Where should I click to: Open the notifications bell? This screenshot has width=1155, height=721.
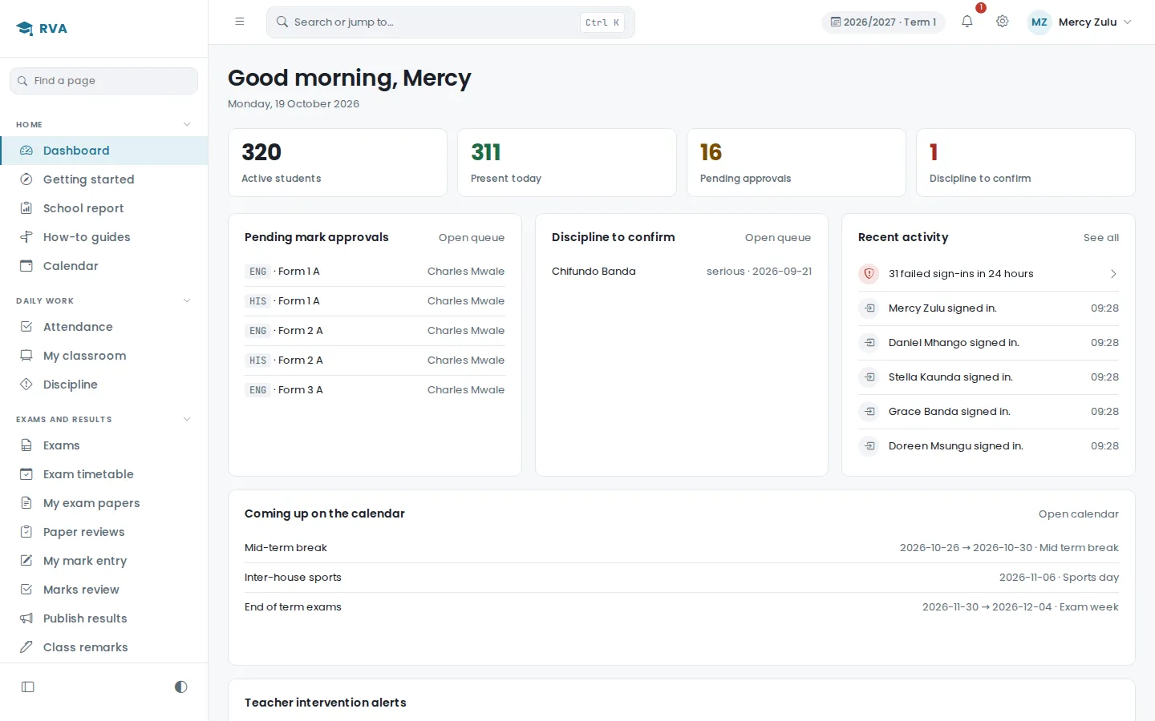967,22
